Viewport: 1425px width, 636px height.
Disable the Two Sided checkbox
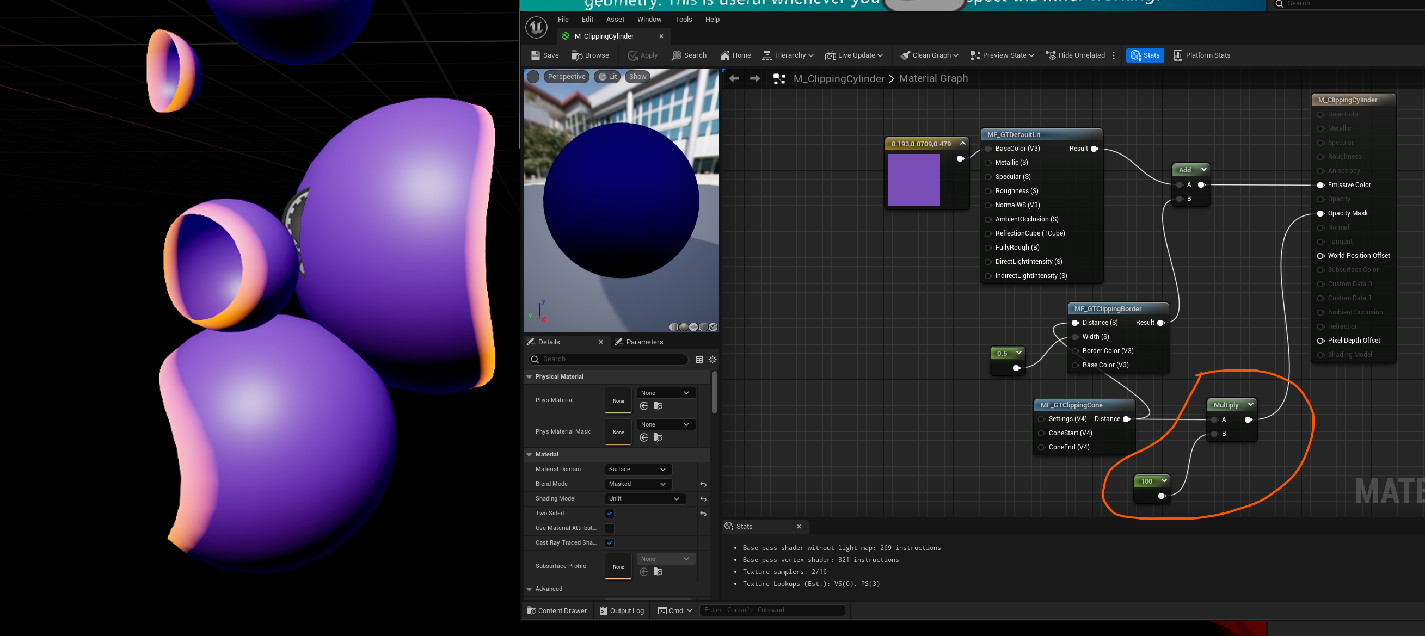[x=609, y=513]
